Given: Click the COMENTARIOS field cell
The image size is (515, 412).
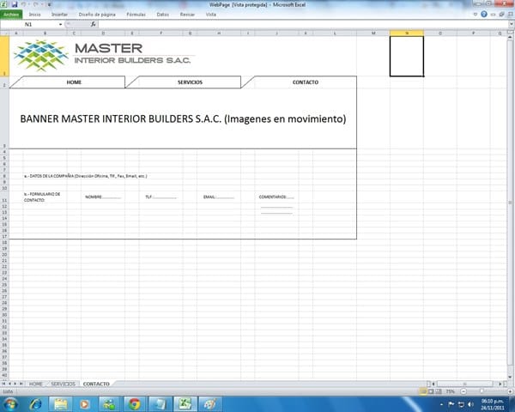Looking at the screenshot, I should 276,197.
